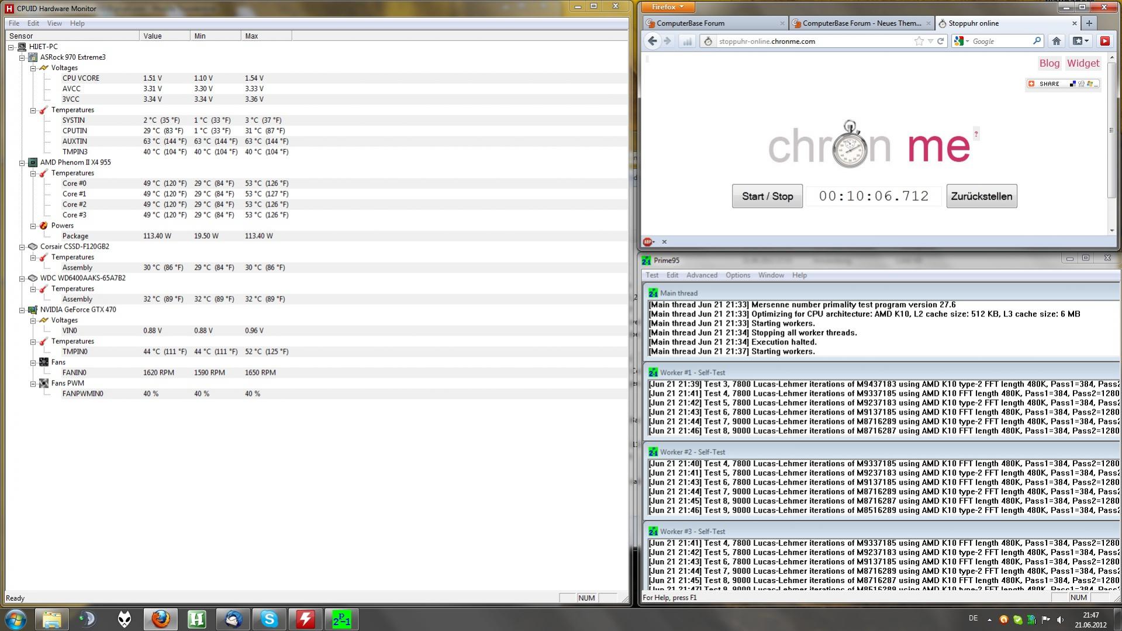The height and width of the screenshot is (631, 1122).
Task: Collapse the NVIDIA GeForce GTX 470 node
Action: (22, 310)
